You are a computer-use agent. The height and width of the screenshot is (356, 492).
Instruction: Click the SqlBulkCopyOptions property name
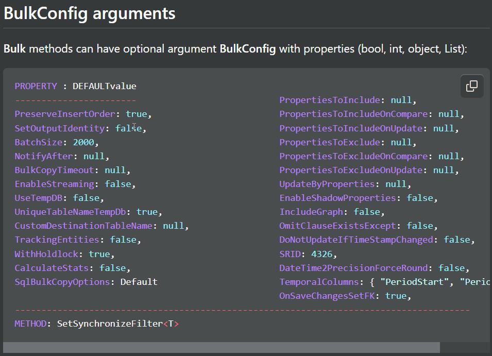(62, 282)
